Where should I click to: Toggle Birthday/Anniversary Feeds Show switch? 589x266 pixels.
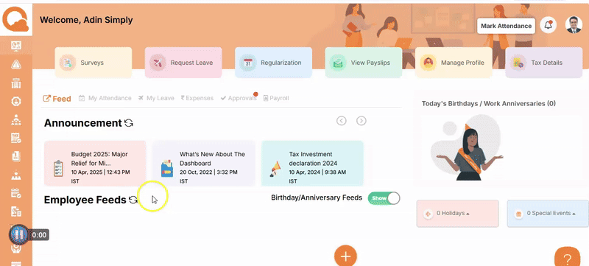(384, 198)
